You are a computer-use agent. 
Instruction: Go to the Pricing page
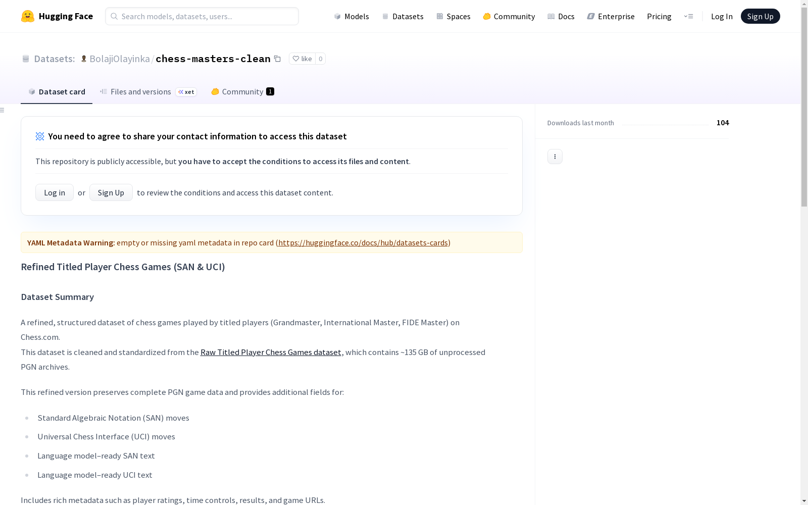[x=659, y=16]
